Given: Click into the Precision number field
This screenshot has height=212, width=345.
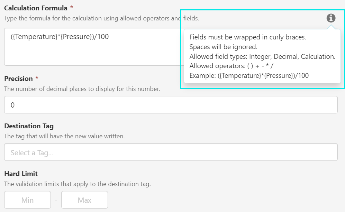Looking at the screenshot, I should point(171,105).
